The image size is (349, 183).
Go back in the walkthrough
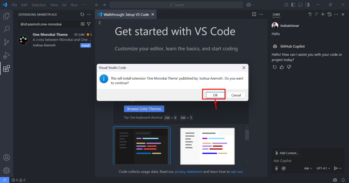(100, 23)
